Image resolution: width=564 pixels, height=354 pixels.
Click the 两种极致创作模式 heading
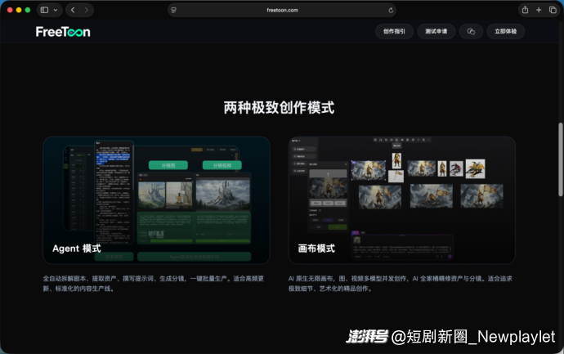(x=279, y=108)
